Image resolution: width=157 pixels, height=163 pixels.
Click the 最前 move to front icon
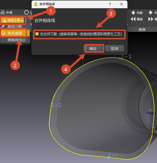[x=133, y=19]
